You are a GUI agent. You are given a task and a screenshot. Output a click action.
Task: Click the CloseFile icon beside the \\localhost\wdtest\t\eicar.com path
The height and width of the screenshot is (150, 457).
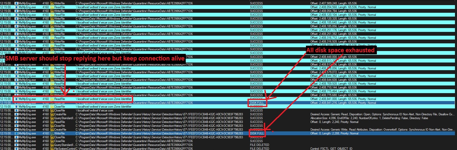click(52, 110)
